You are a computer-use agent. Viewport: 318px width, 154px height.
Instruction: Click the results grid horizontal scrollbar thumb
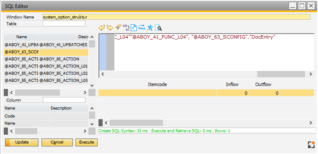pyautogui.click(x=136, y=123)
